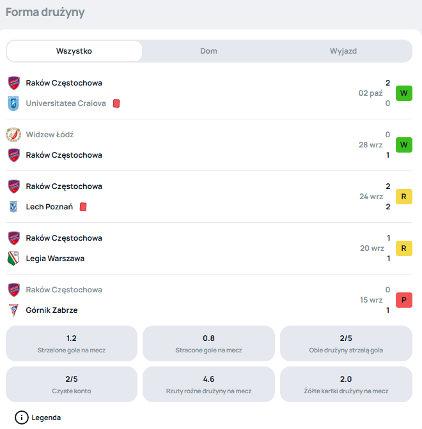
Task: Click the Strzelone gole na mecz stat card
Action: click(72, 344)
